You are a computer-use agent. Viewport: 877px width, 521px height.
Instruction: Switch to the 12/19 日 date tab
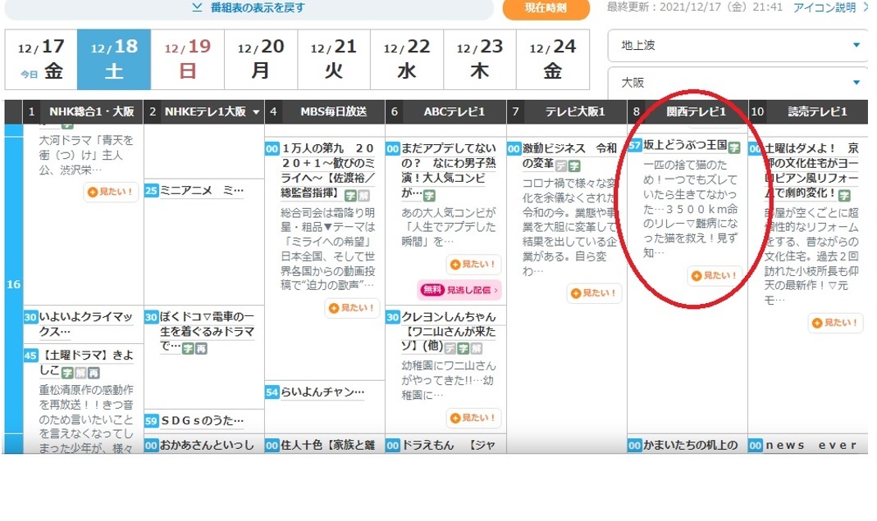click(187, 59)
